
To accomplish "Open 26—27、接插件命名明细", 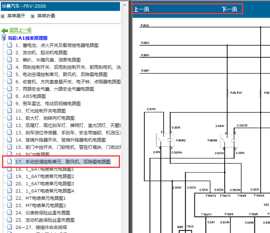I will pos(41,227).
